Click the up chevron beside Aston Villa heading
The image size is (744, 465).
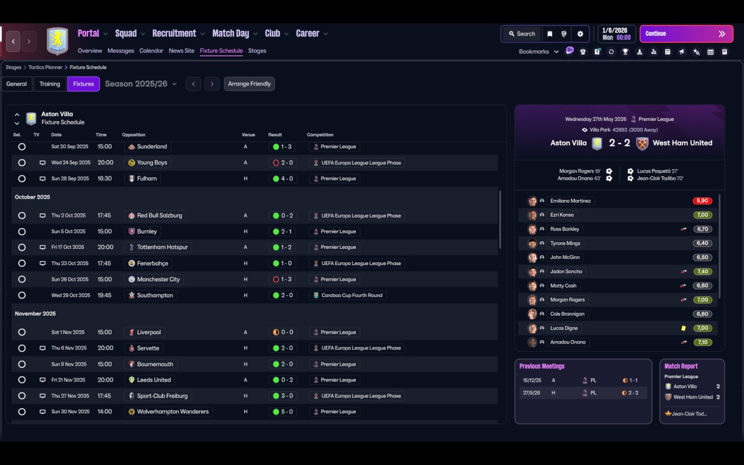(17, 115)
